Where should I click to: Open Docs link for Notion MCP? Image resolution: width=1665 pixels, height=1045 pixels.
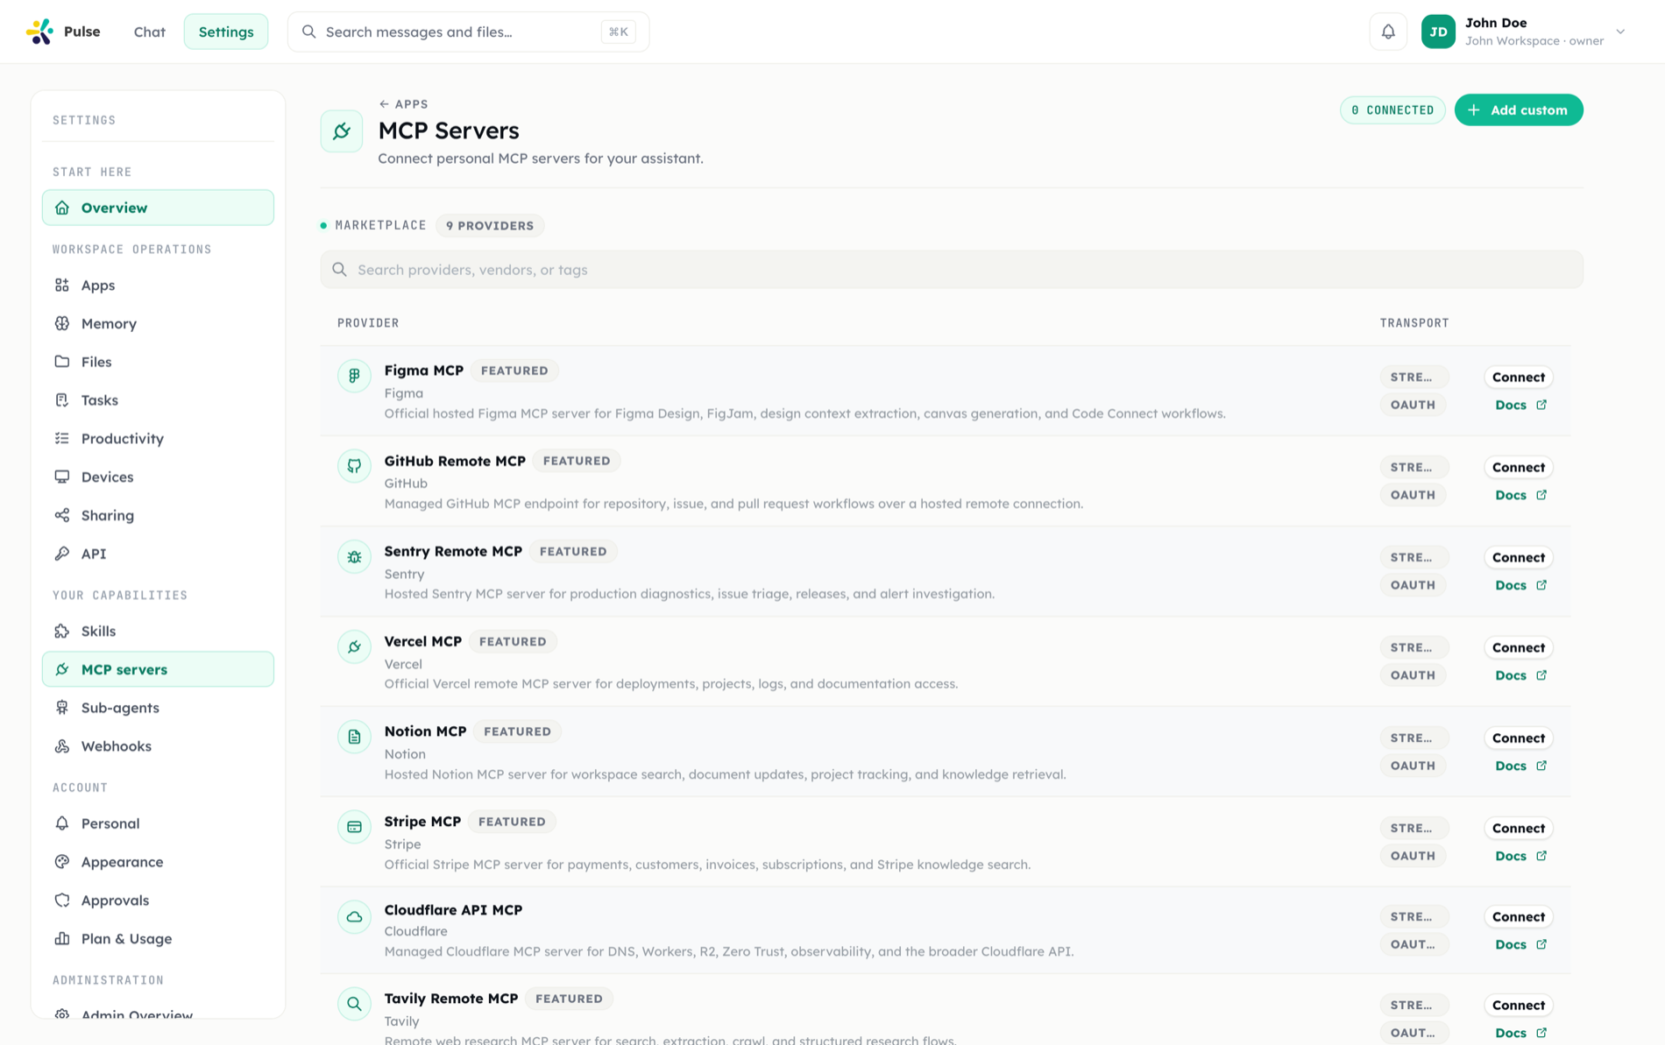[1520, 766]
